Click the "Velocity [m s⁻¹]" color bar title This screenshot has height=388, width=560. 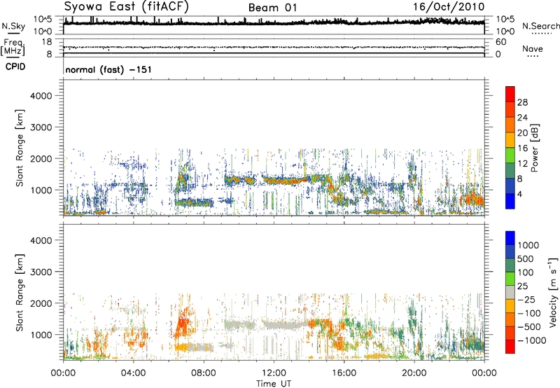click(x=553, y=293)
